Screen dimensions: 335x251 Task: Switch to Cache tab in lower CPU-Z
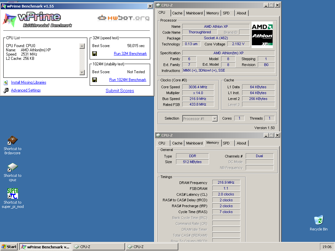click(x=177, y=143)
